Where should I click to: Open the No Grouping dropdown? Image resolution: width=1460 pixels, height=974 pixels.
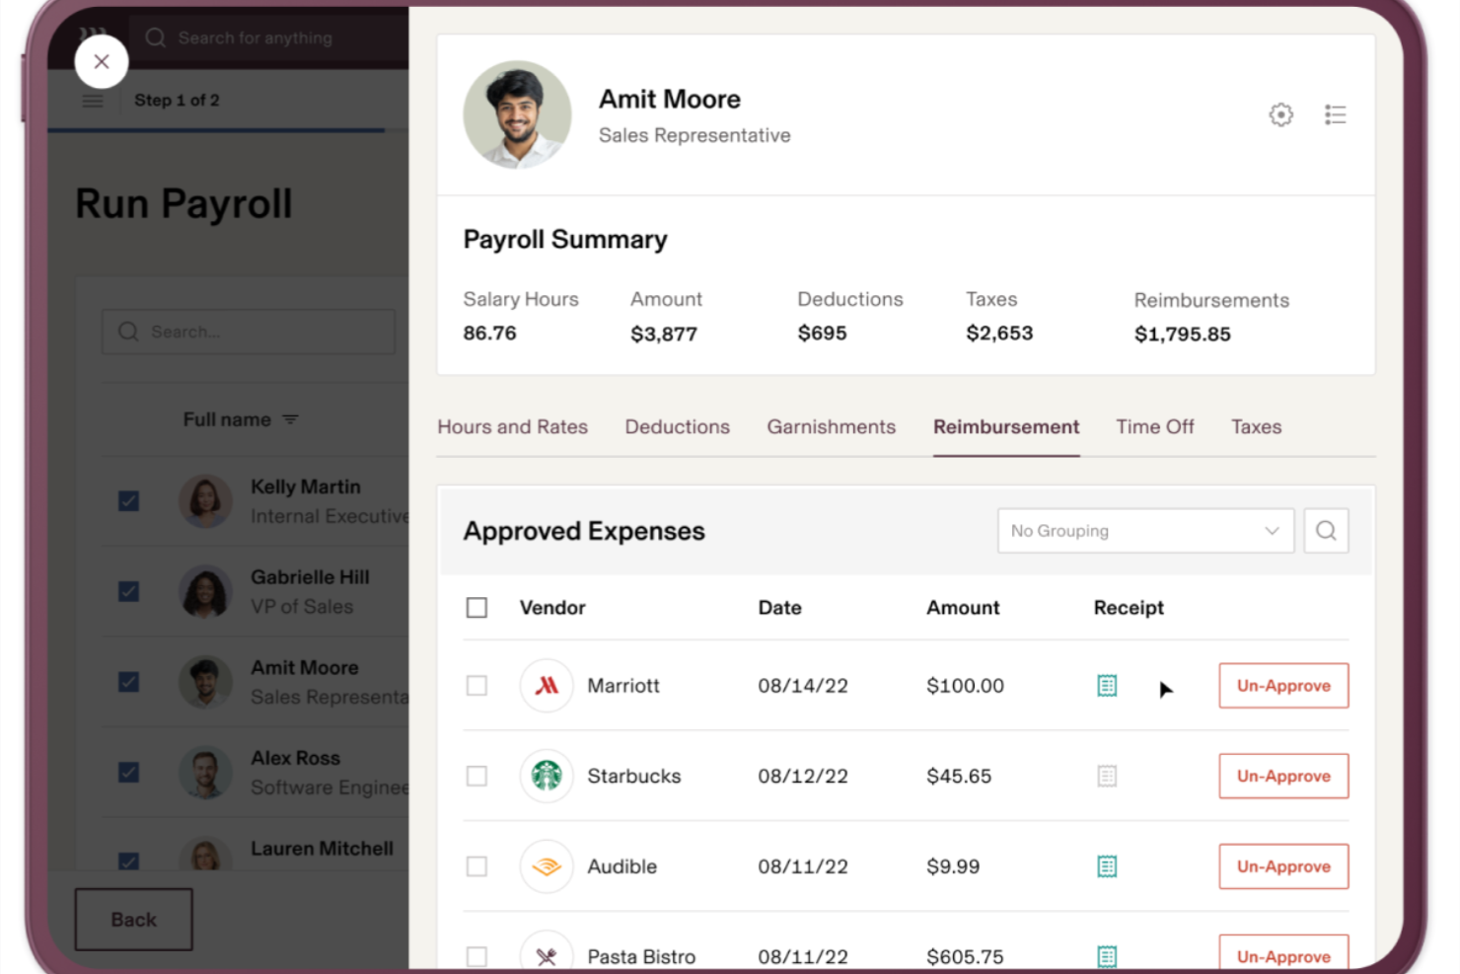click(1144, 530)
